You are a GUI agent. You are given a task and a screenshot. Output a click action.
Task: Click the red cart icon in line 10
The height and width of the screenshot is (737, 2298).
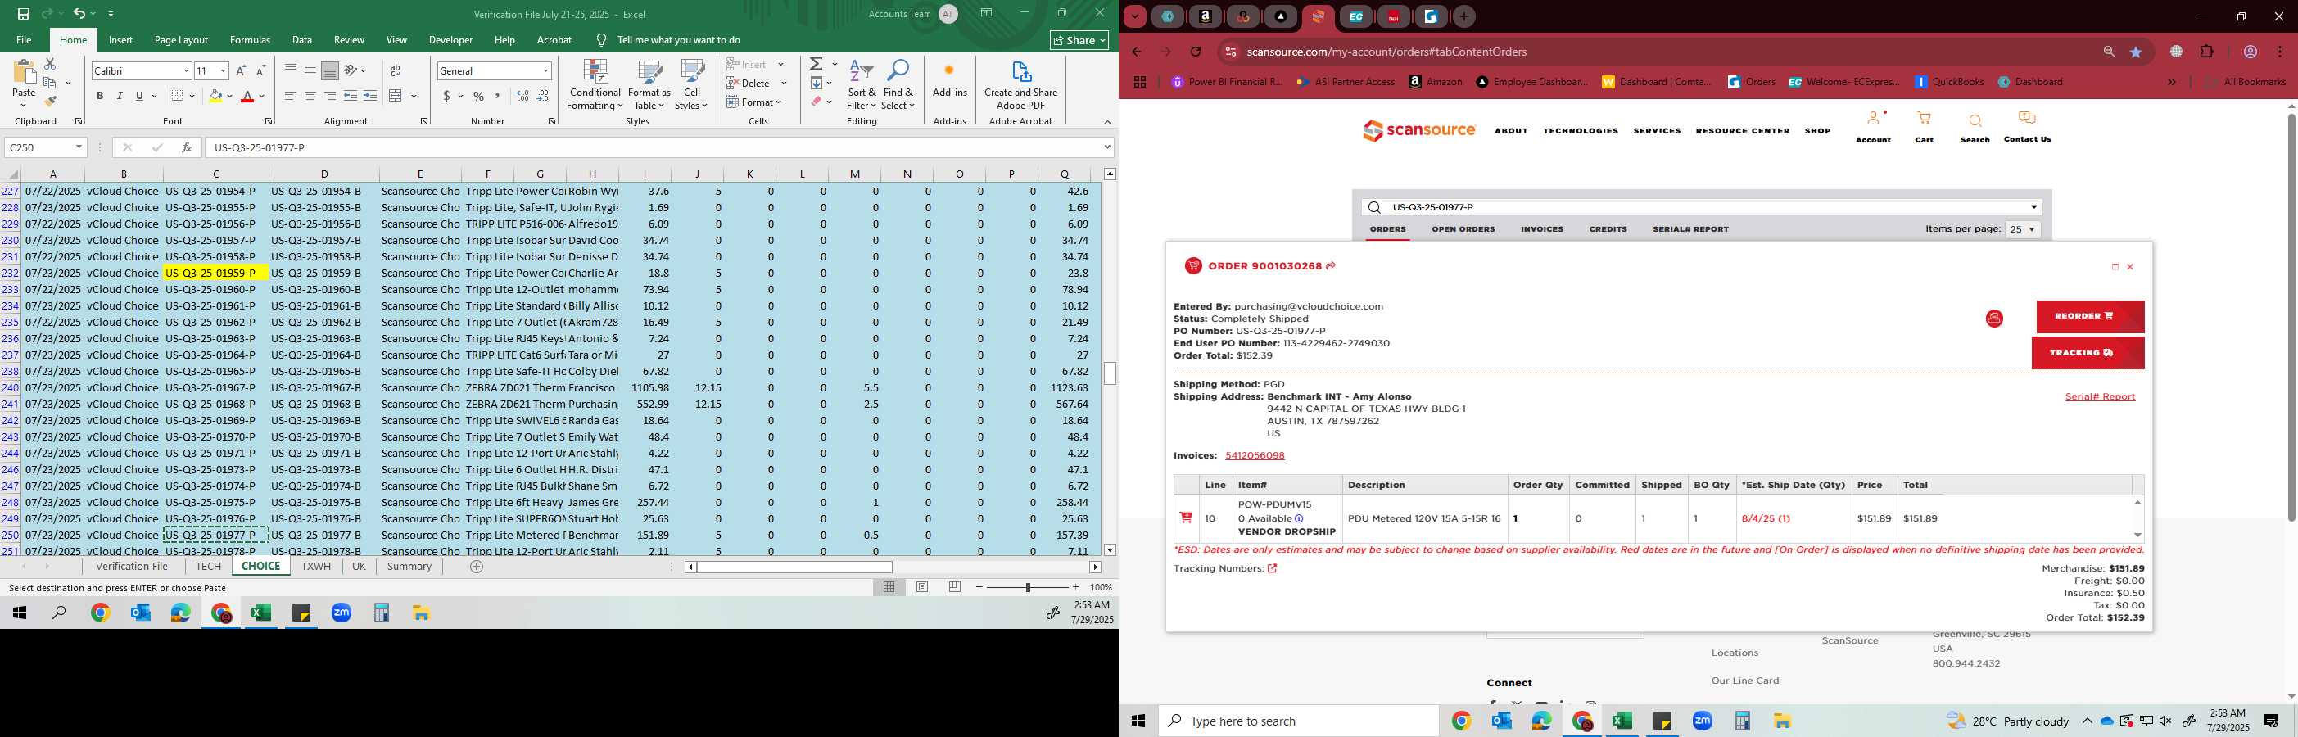pyautogui.click(x=1186, y=518)
